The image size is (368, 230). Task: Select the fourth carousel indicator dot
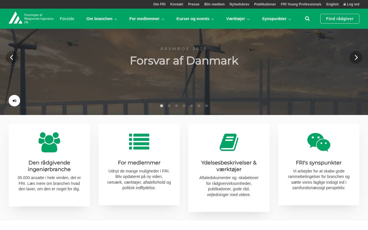184,106
